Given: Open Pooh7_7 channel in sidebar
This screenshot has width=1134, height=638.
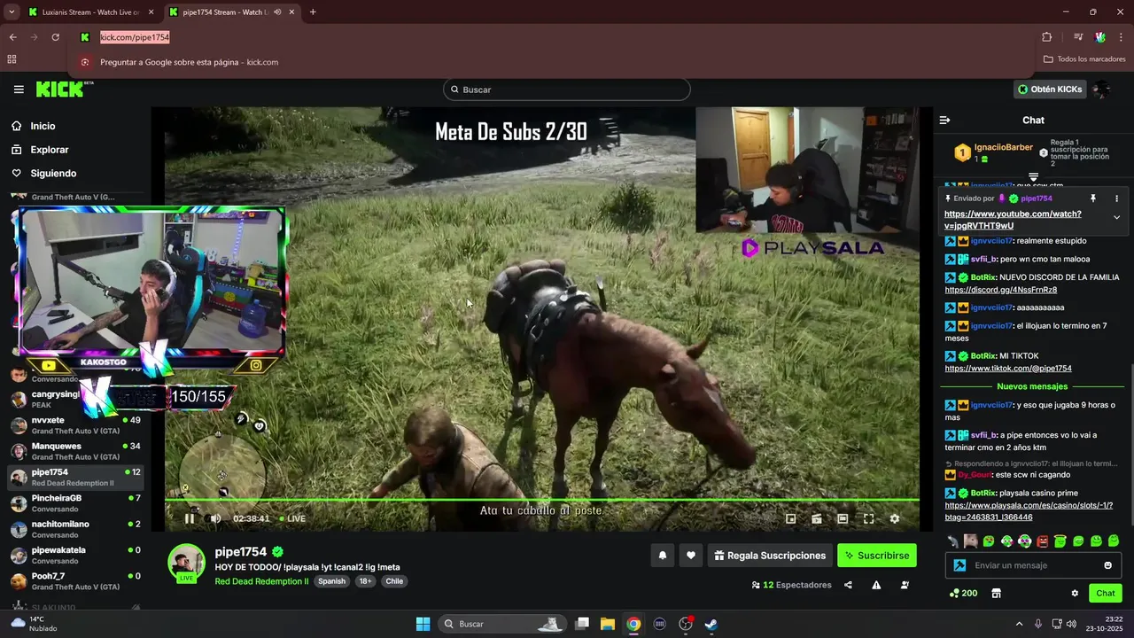Looking at the screenshot, I should [x=75, y=581].
